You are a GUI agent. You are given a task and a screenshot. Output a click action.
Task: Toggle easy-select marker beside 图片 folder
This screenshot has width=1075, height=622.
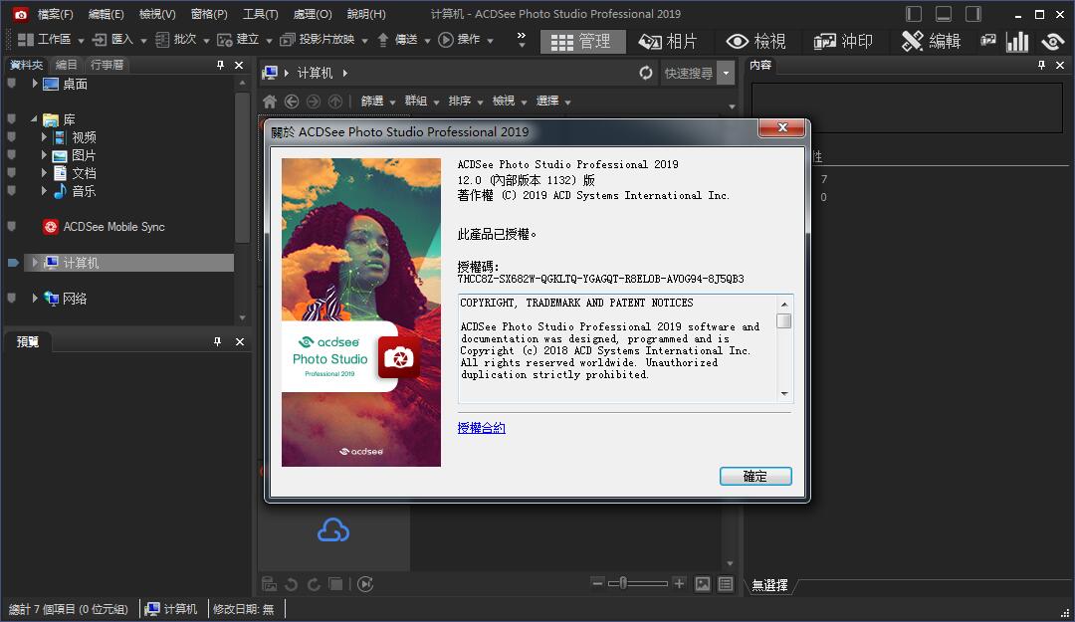[x=11, y=155]
